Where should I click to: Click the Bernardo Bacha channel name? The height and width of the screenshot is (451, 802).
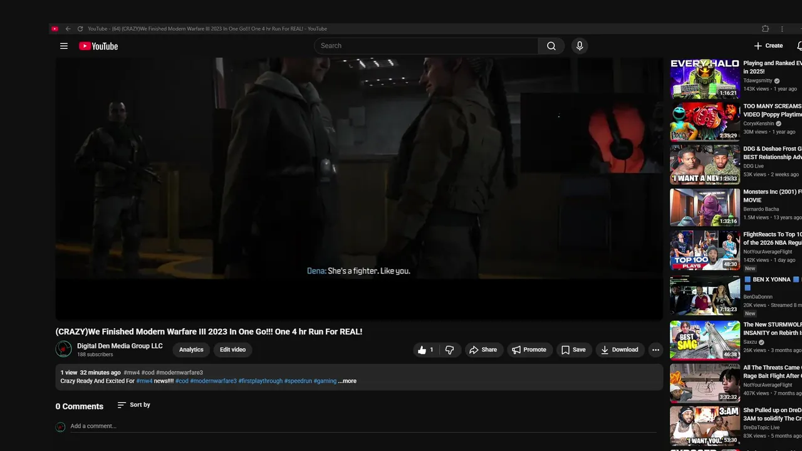pos(761,209)
